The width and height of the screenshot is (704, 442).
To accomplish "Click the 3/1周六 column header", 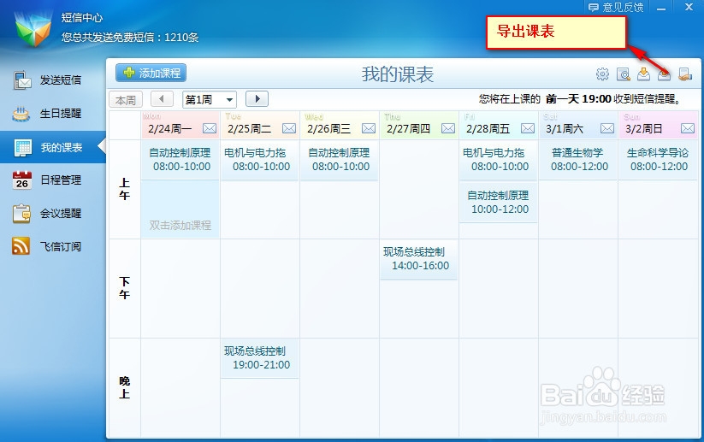I will tap(578, 125).
